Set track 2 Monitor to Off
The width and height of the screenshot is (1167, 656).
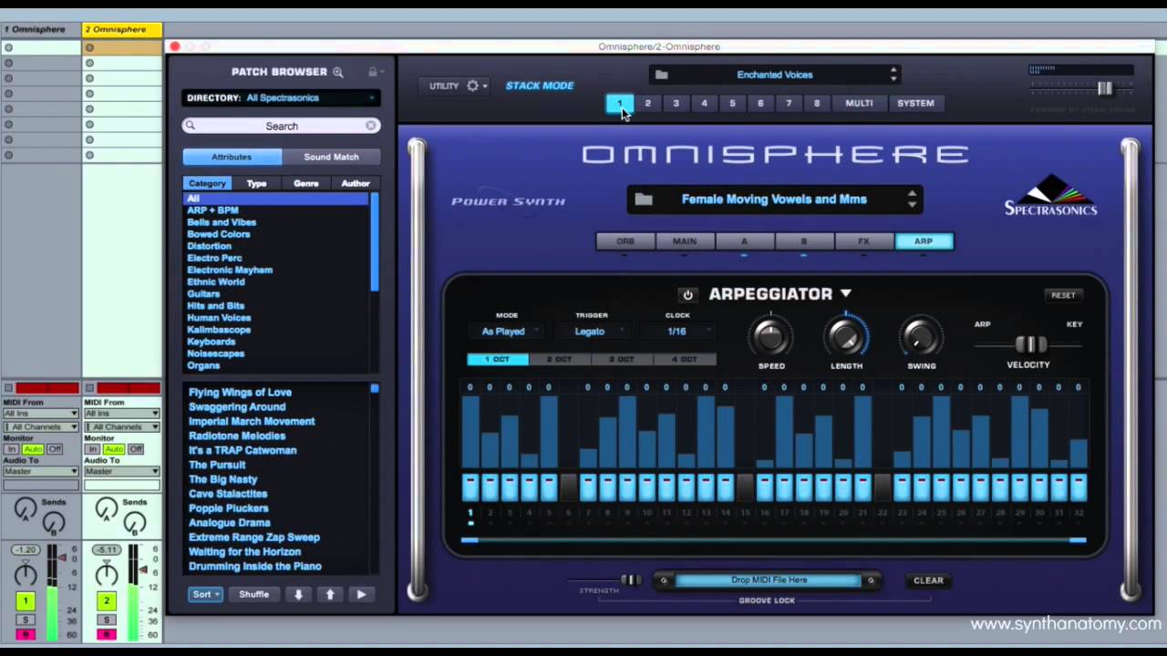(136, 449)
